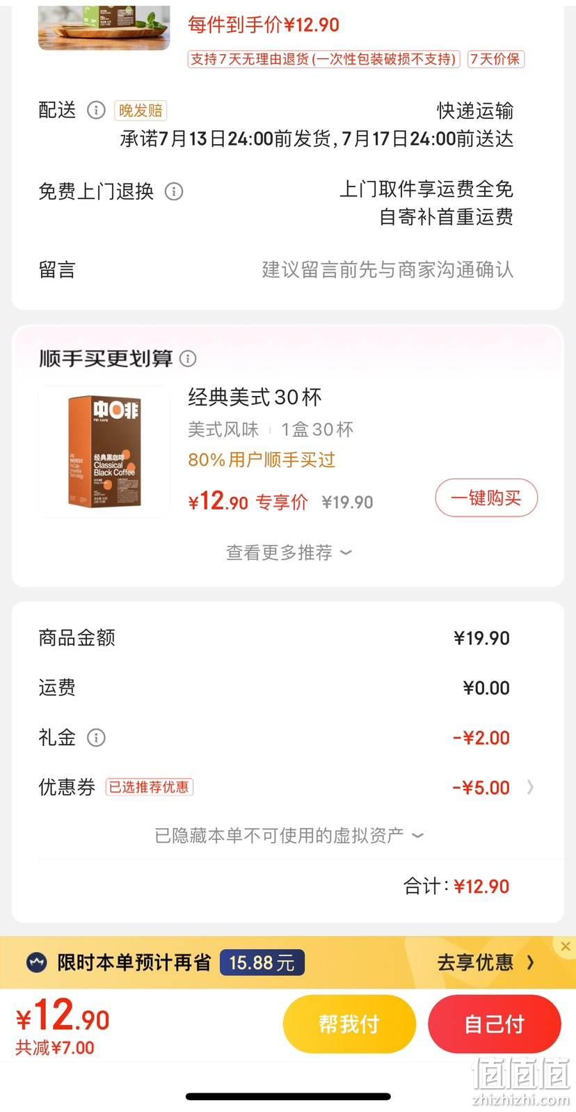Open info icon next to 顺手买更划算
This screenshot has width=576, height=1112.
pyautogui.click(x=188, y=358)
